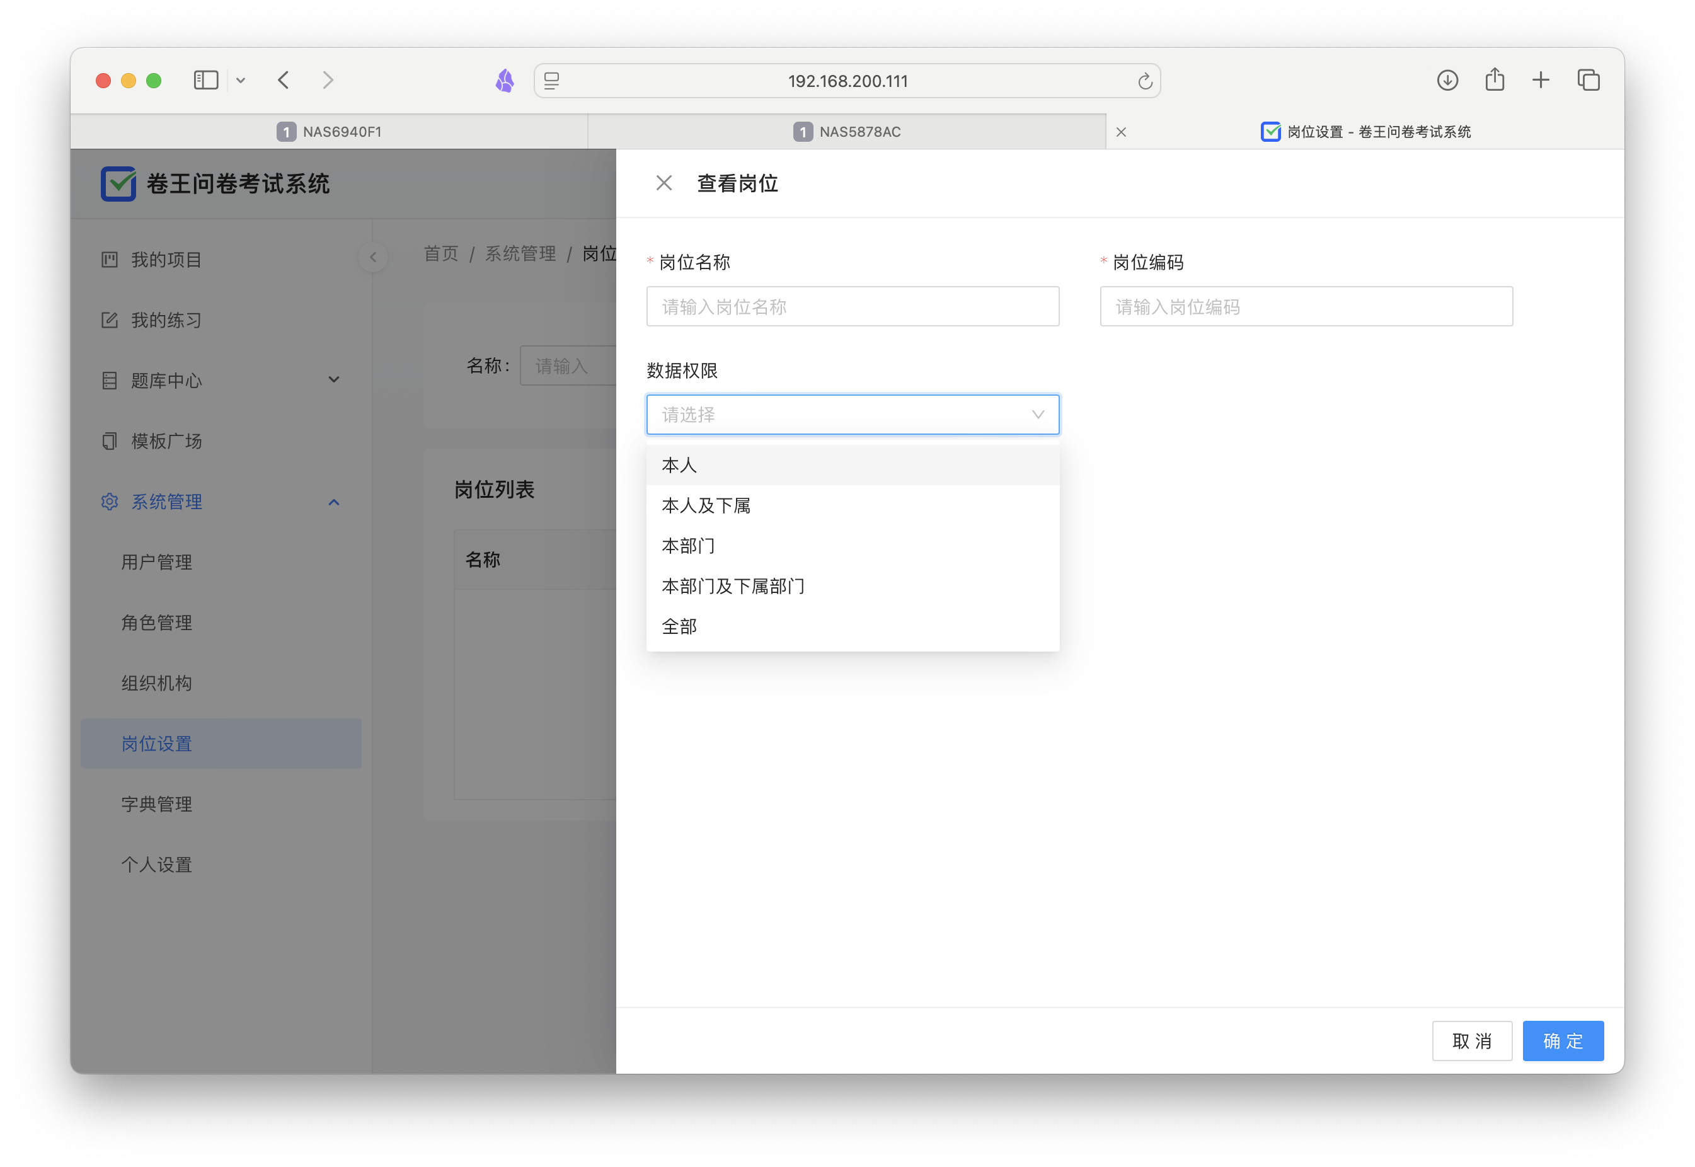Image resolution: width=1695 pixels, height=1167 pixels.
Task: Click the purple extension icon beside the address bar
Action: [505, 81]
